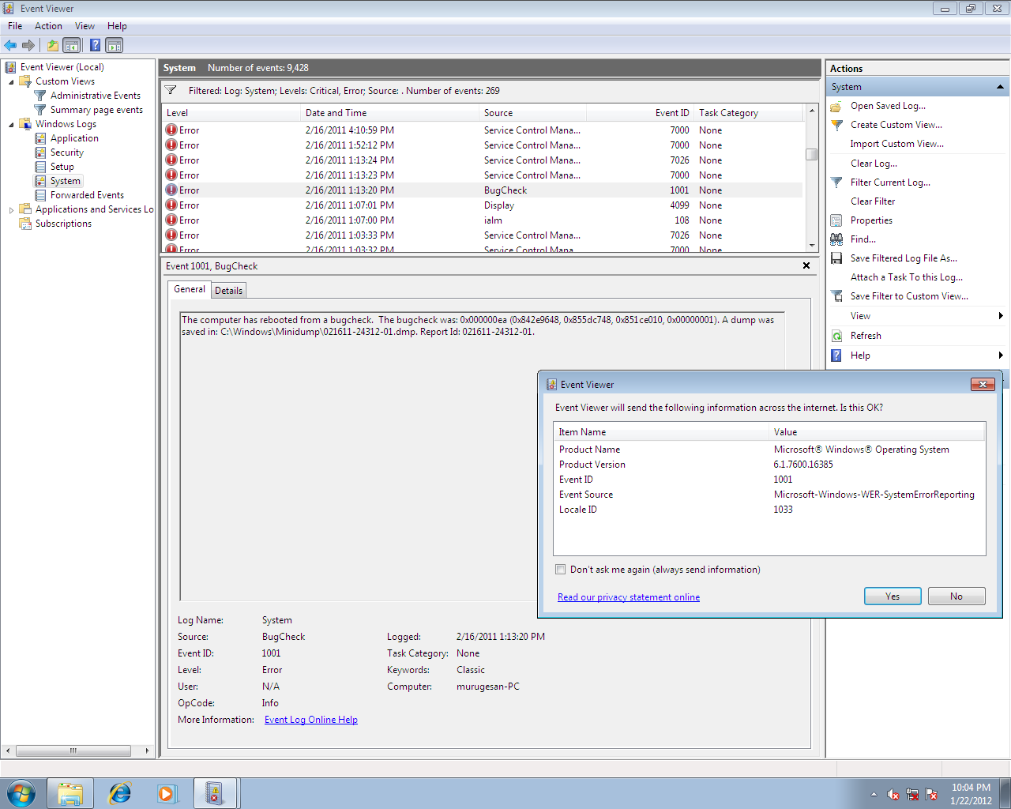Open the Windows Start menu orb
Viewport: 1011px width, 809px height.
[x=21, y=793]
